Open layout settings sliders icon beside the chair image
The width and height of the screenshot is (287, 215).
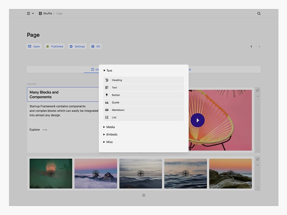(258, 90)
